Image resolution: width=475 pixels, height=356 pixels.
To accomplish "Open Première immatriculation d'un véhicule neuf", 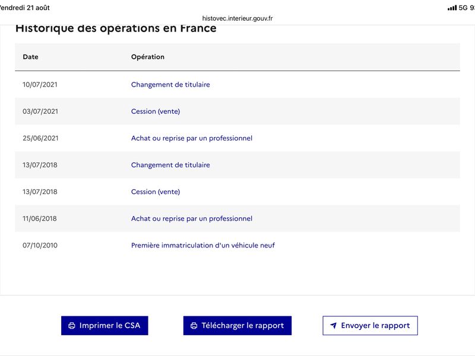I will click(202, 245).
